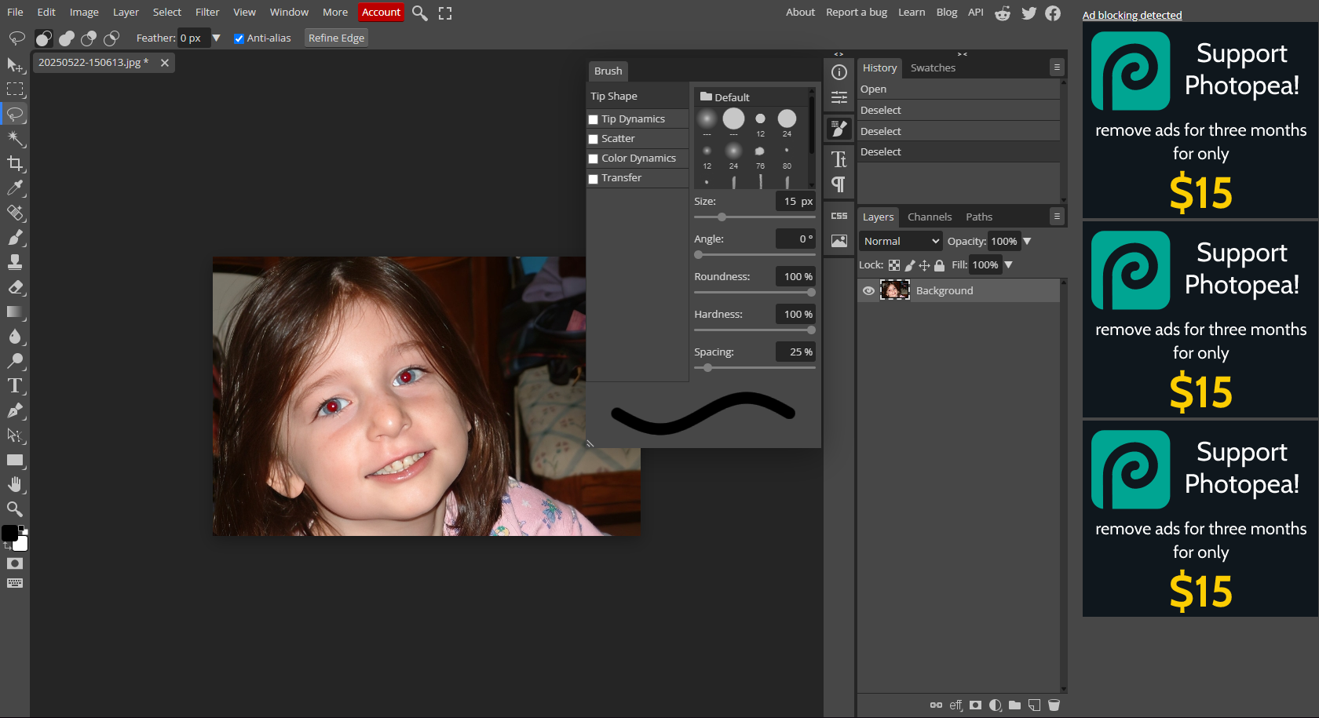
Task: Open the CSS panel
Action: point(839,215)
